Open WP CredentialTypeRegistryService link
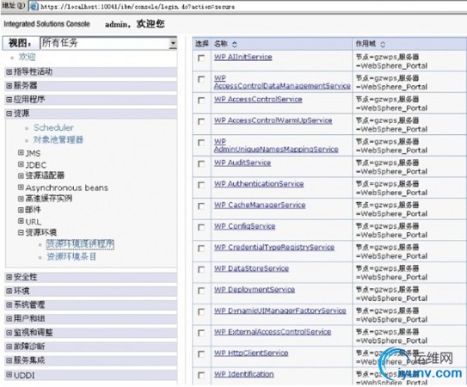 point(274,248)
